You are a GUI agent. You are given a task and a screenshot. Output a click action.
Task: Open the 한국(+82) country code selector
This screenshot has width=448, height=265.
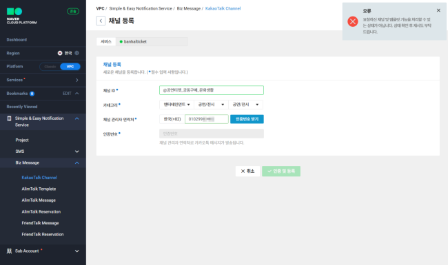172,119
